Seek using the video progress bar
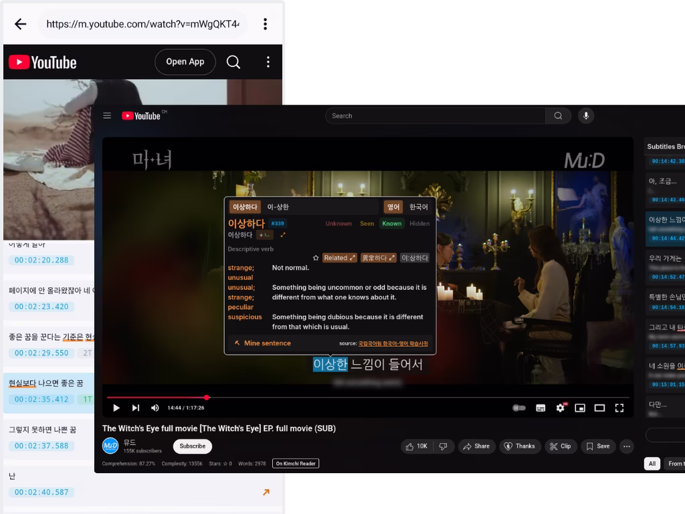 [x=368, y=396]
